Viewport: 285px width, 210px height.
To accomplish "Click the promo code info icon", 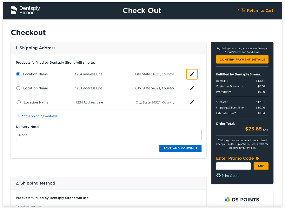I will [x=257, y=158].
